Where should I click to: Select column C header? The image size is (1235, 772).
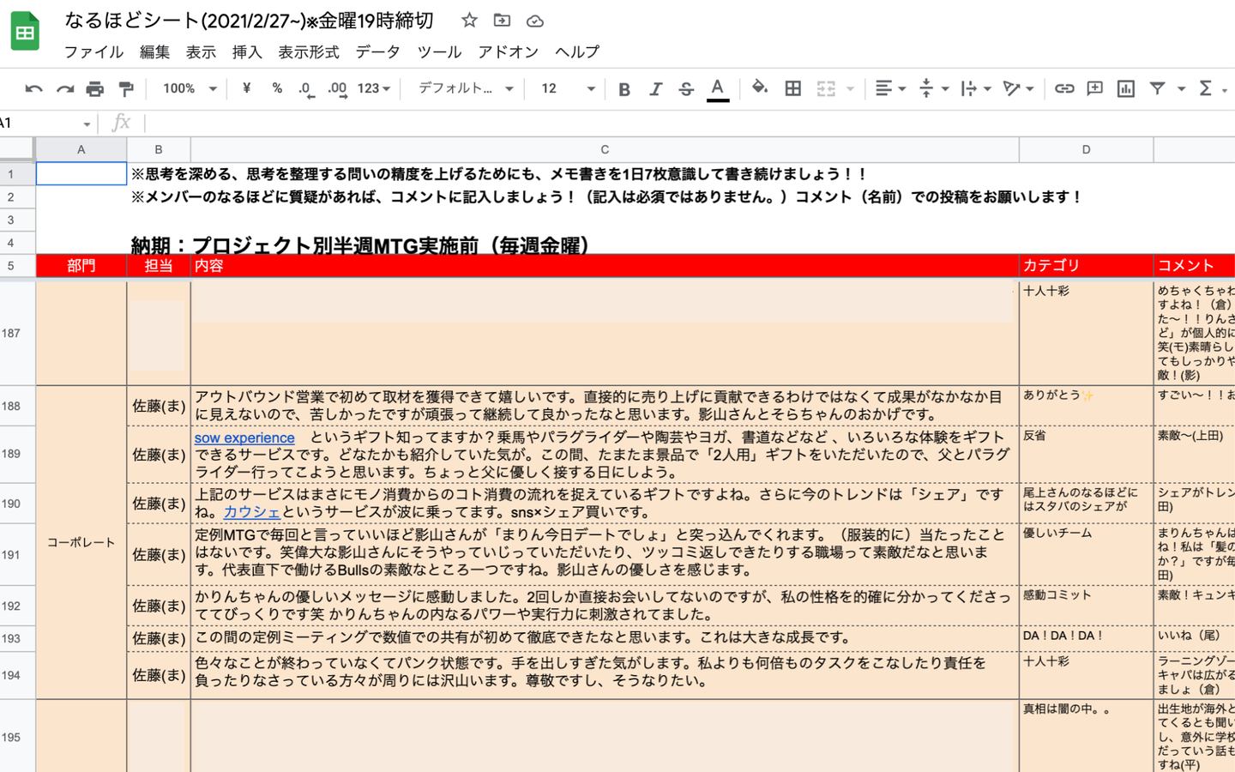point(605,149)
